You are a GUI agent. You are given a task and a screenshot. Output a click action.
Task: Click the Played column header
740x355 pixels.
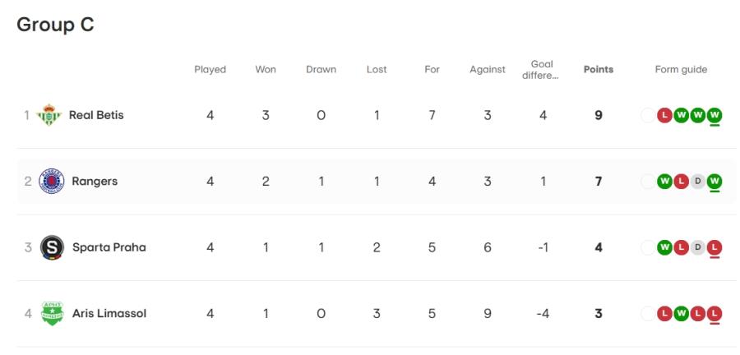tap(210, 70)
